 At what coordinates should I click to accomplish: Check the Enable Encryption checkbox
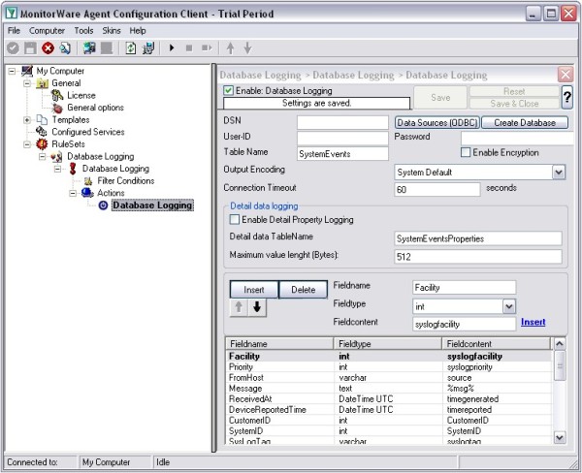(x=466, y=152)
